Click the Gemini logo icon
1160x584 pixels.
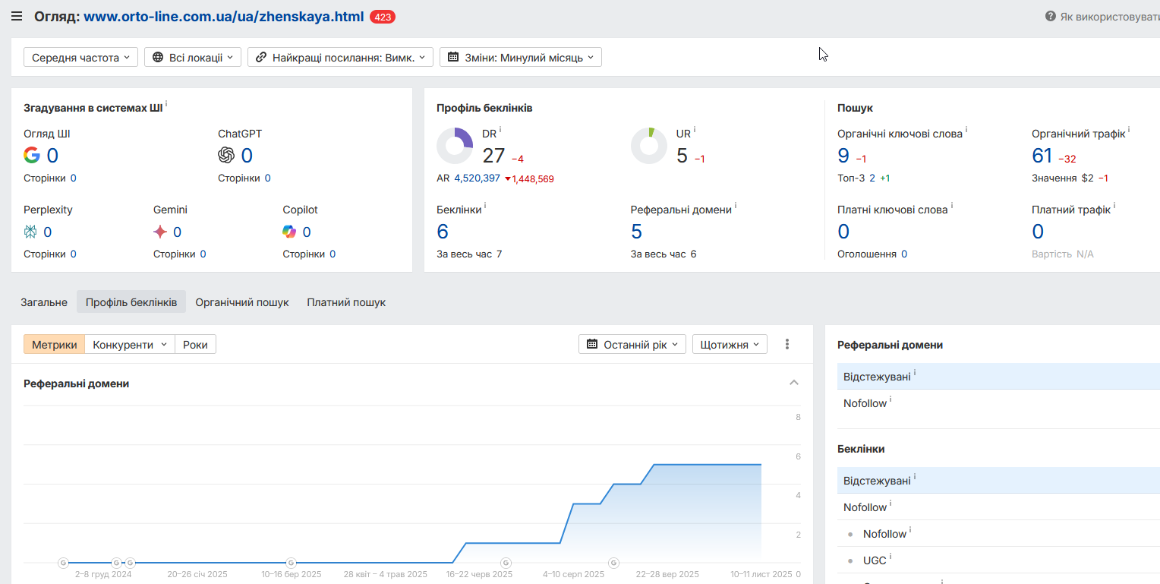[x=160, y=232]
